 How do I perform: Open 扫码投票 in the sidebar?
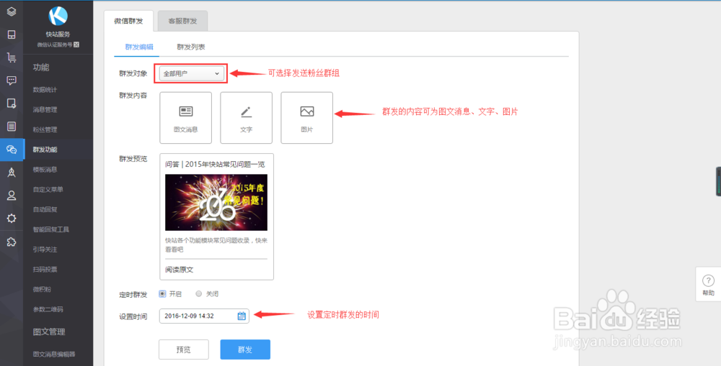point(45,269)
